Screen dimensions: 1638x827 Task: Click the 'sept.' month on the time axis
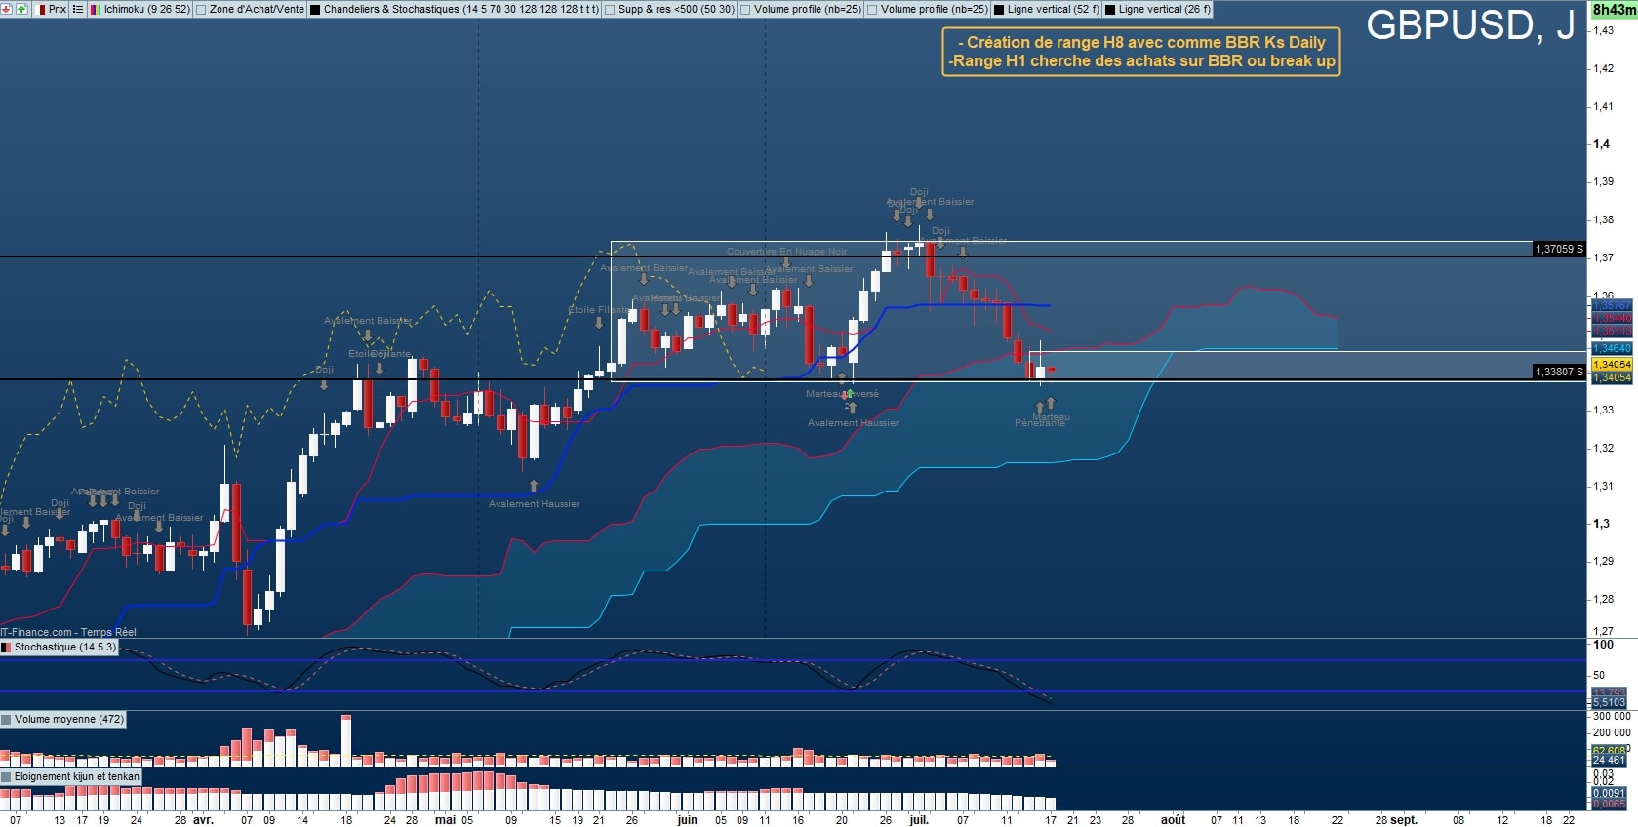pos(1404,820)
